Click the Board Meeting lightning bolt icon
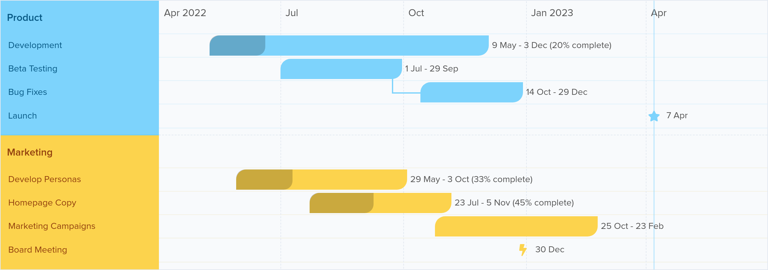Viewport: 768px width, 270px height. 523,250
